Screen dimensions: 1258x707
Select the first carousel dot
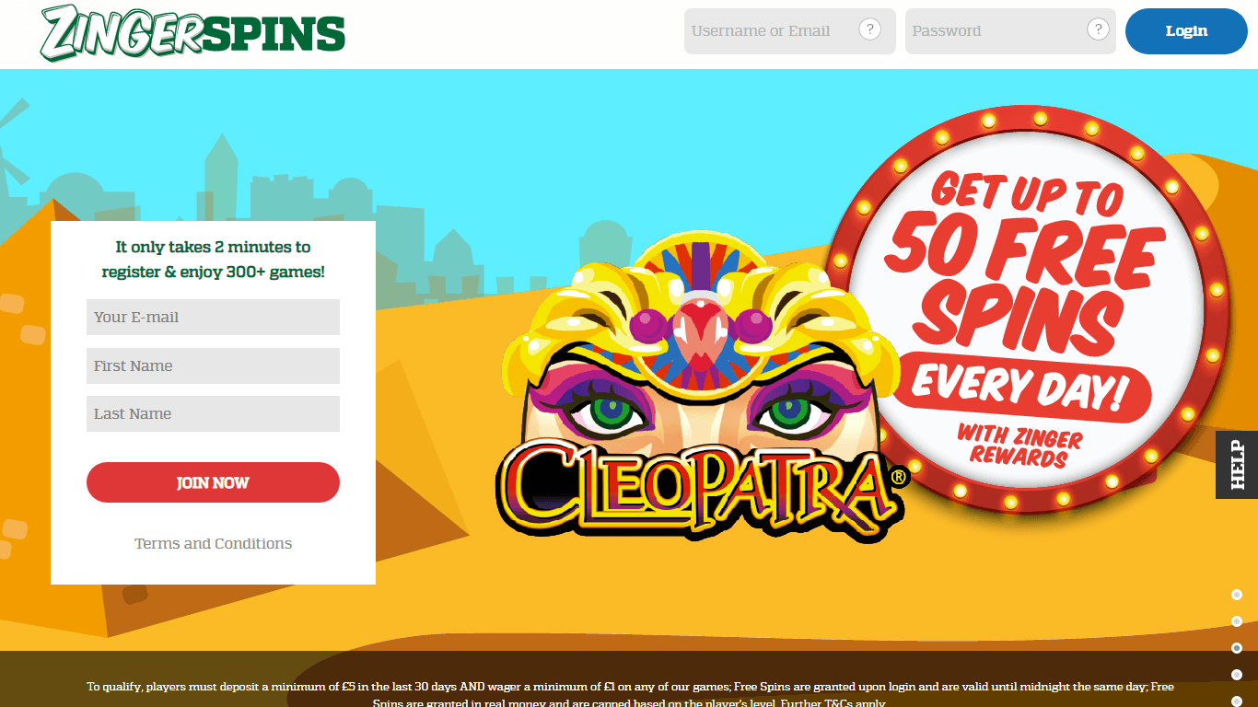point(1237,595)
